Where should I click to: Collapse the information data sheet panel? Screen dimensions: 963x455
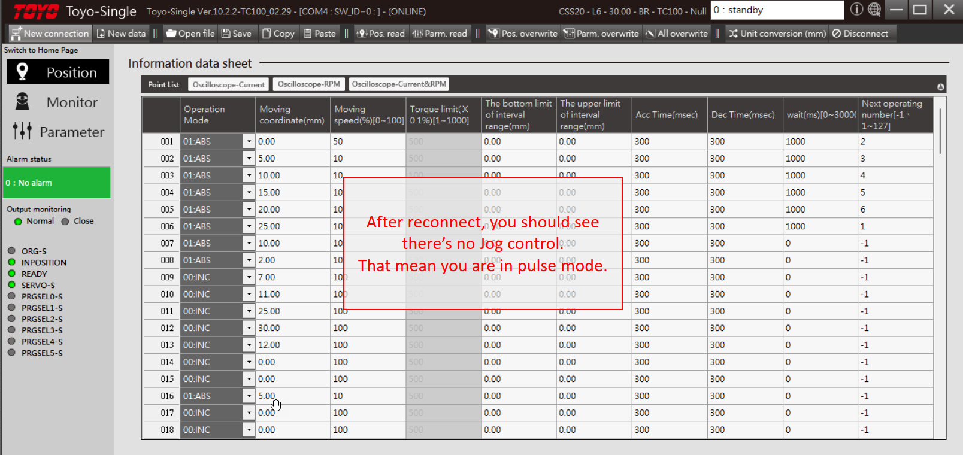(940, 87)
